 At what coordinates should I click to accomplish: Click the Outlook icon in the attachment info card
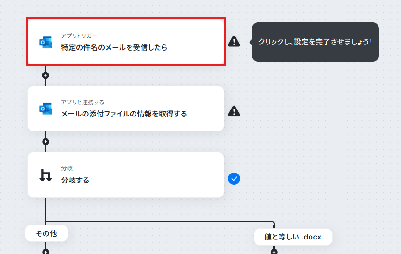click(46, 109)
